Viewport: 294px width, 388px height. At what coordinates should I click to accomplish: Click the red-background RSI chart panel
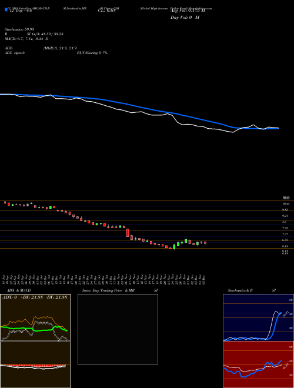click(258, 364)
